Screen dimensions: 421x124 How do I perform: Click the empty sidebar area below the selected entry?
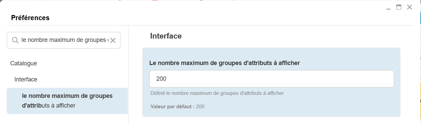click(67, 119)
